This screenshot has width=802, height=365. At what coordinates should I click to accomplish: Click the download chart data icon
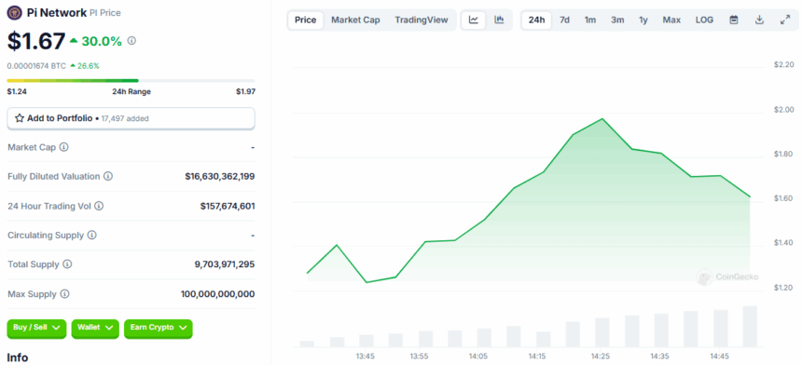[759, 20]
